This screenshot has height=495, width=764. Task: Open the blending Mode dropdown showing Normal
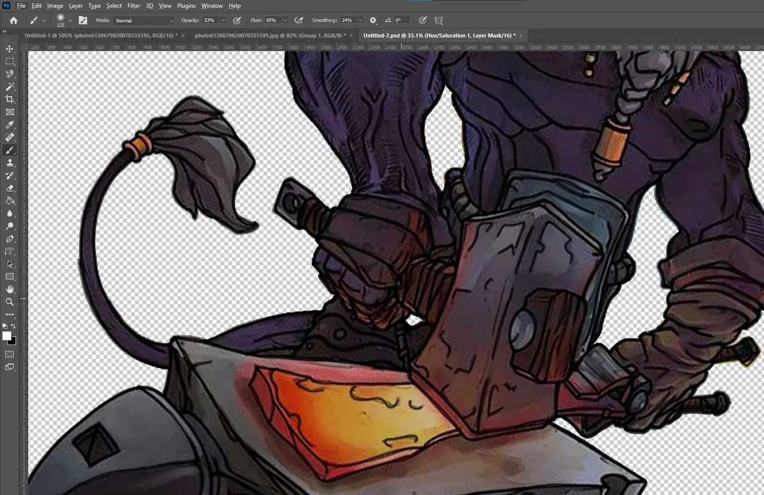(x=144, y=20)
